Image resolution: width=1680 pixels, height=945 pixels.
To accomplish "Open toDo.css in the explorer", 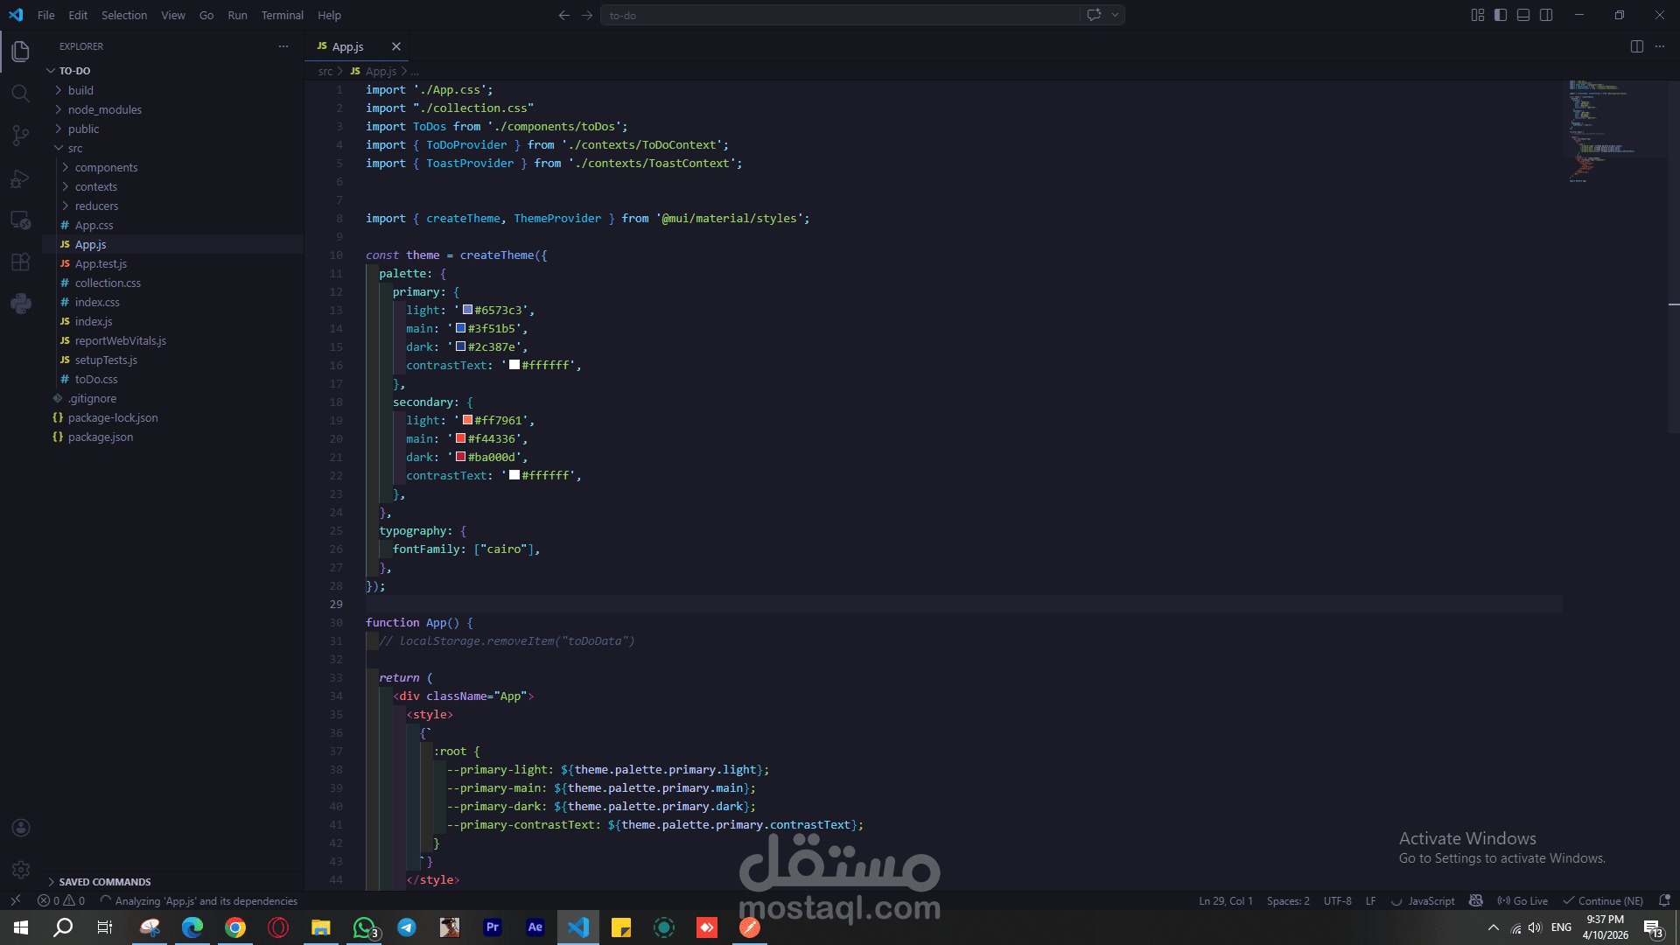I will (95, 379).
